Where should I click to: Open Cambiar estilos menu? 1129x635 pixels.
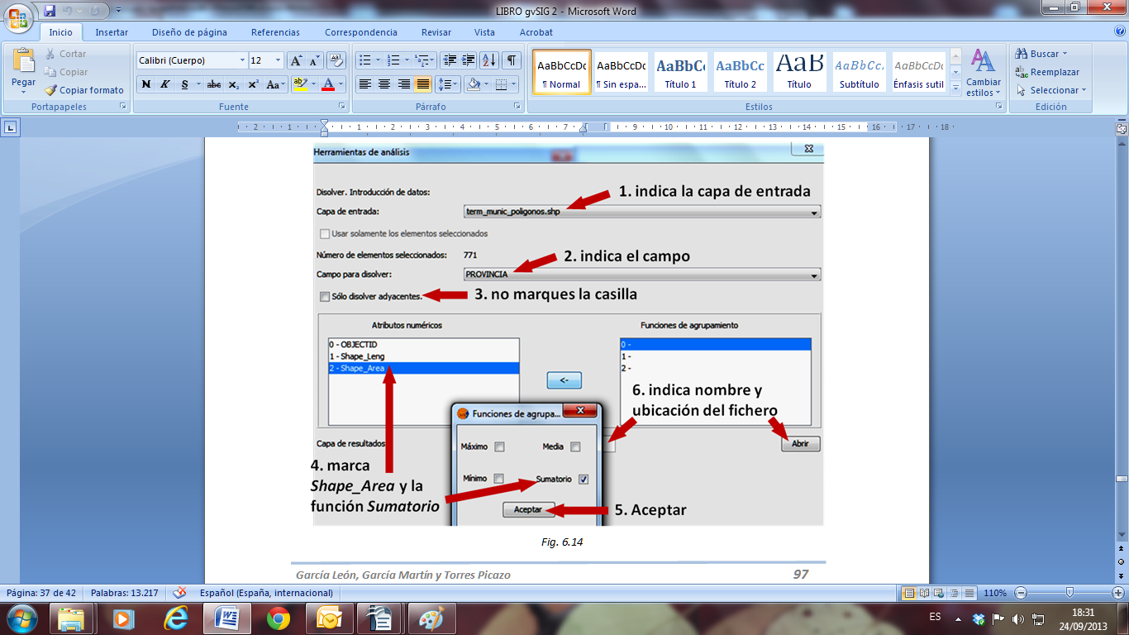coord(984,73)
